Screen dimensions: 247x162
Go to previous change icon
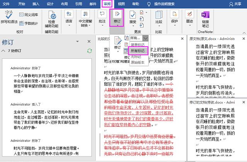point(142,19)
